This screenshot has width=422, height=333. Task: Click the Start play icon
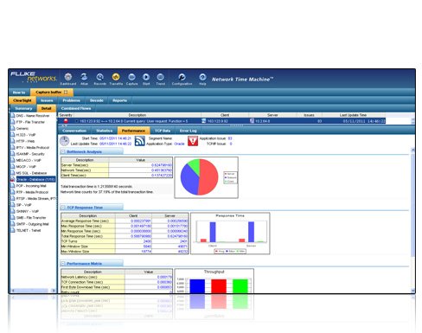[146, 77]
